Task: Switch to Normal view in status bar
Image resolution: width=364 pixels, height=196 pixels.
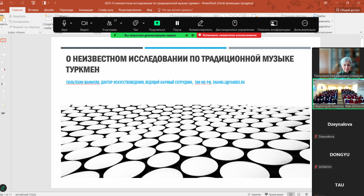Action: (291, 194)
